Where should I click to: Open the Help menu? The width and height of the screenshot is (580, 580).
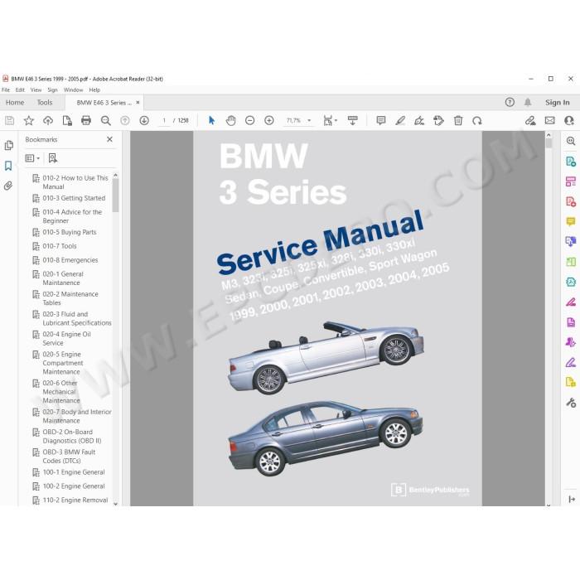pos(94,89)
